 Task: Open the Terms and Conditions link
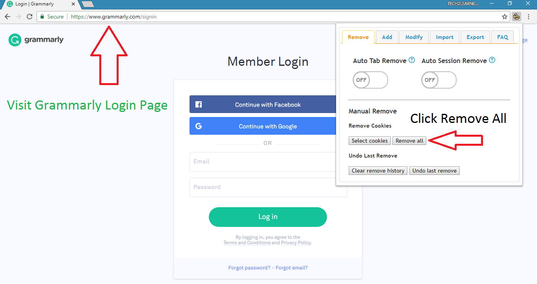[x=247, y=243]
